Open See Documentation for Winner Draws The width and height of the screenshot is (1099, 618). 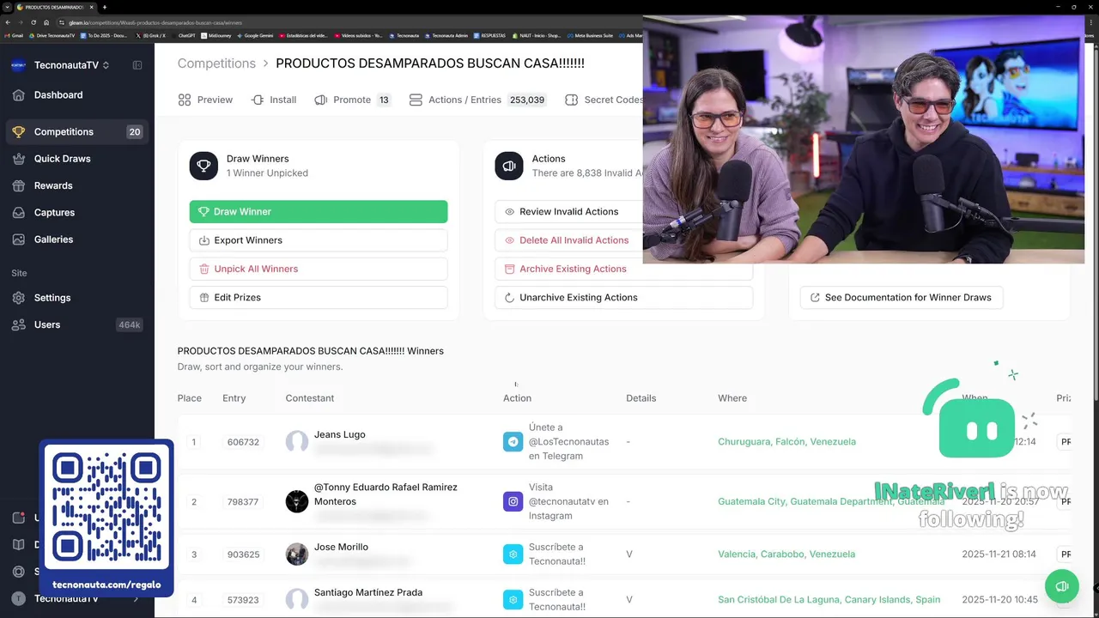(x=902, y=298)
